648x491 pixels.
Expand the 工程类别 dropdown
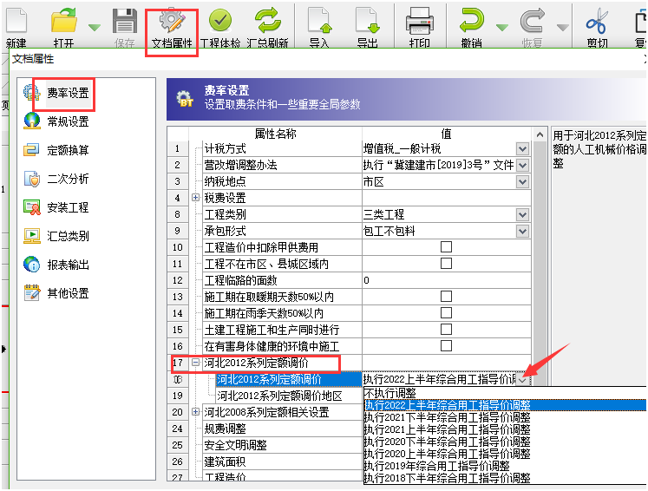click(522, 215)
